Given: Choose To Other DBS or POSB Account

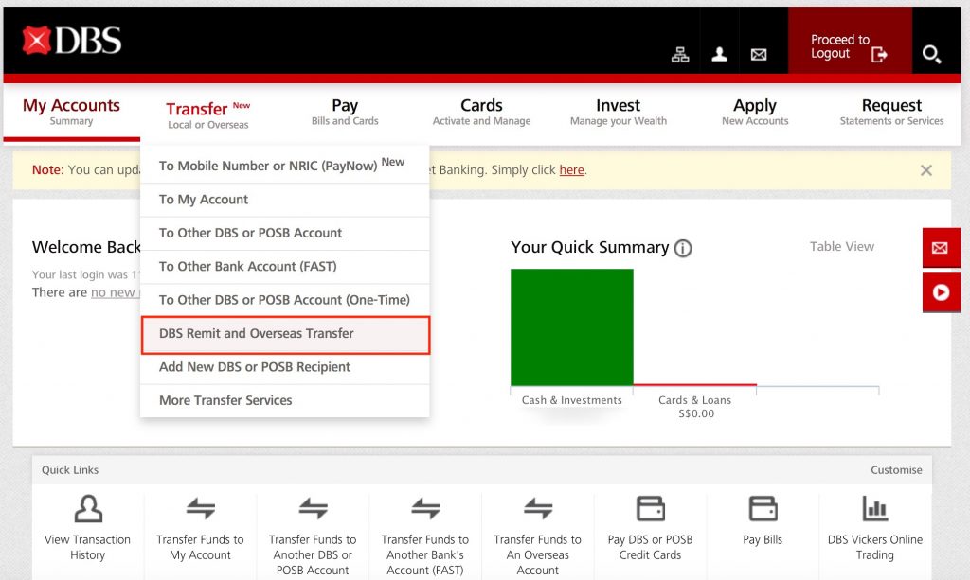Looking at the screenshot, I should tap(284, 233).
